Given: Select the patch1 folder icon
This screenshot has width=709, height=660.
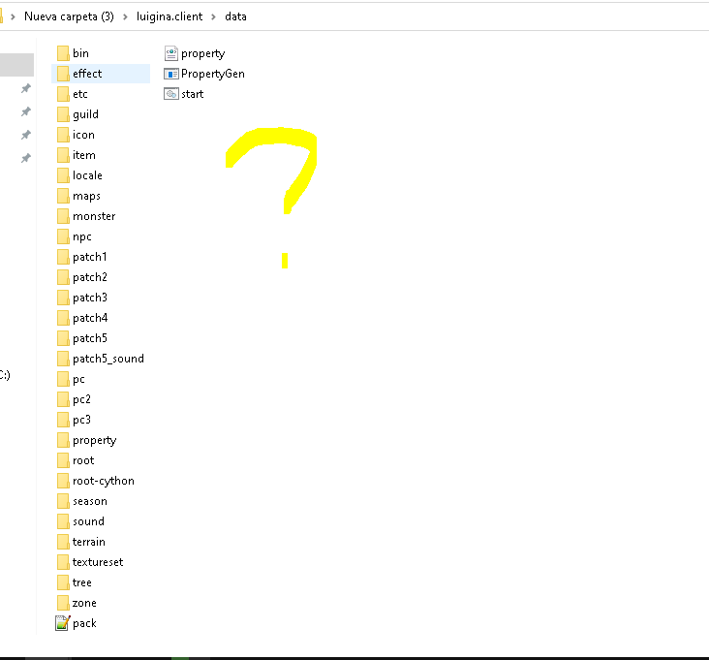Looking at the screenshot, I should (63, 257).
